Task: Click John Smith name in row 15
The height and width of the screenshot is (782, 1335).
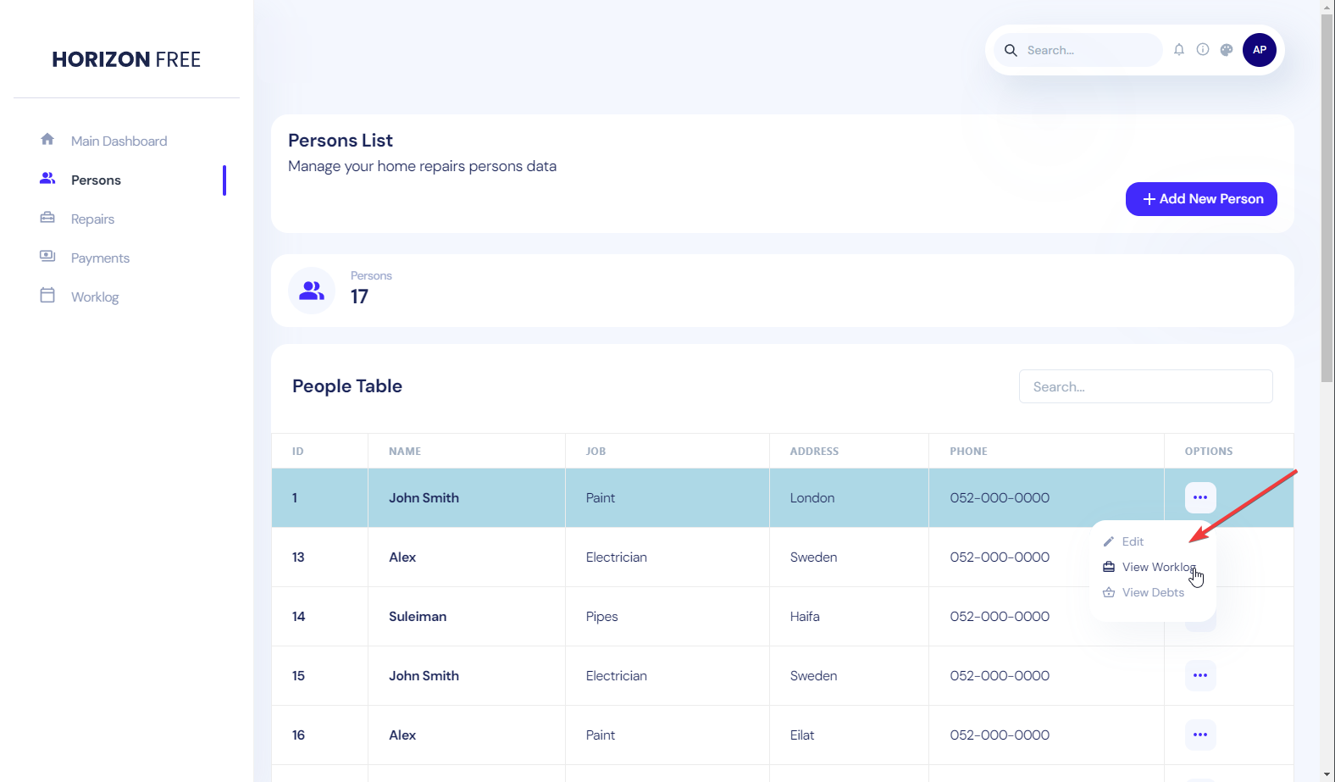Action: pos(424,676)
